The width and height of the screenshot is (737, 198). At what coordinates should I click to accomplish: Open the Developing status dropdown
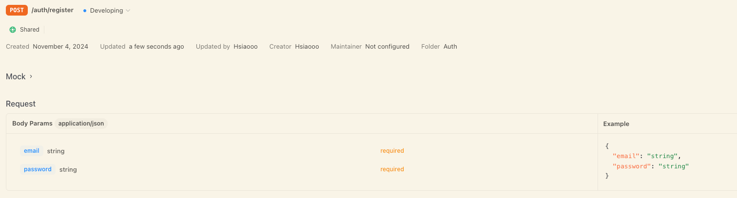(x=107, y=10)
